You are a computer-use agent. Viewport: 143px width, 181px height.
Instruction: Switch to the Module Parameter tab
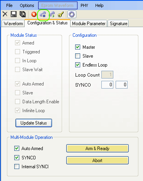[89, 24]
